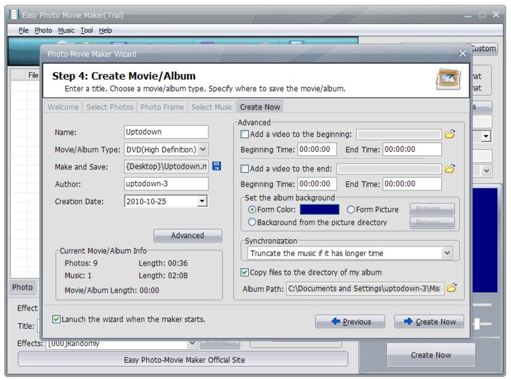Pick the dark blue Form Color swatch
The image size is (511, 380).
[319, 209]
